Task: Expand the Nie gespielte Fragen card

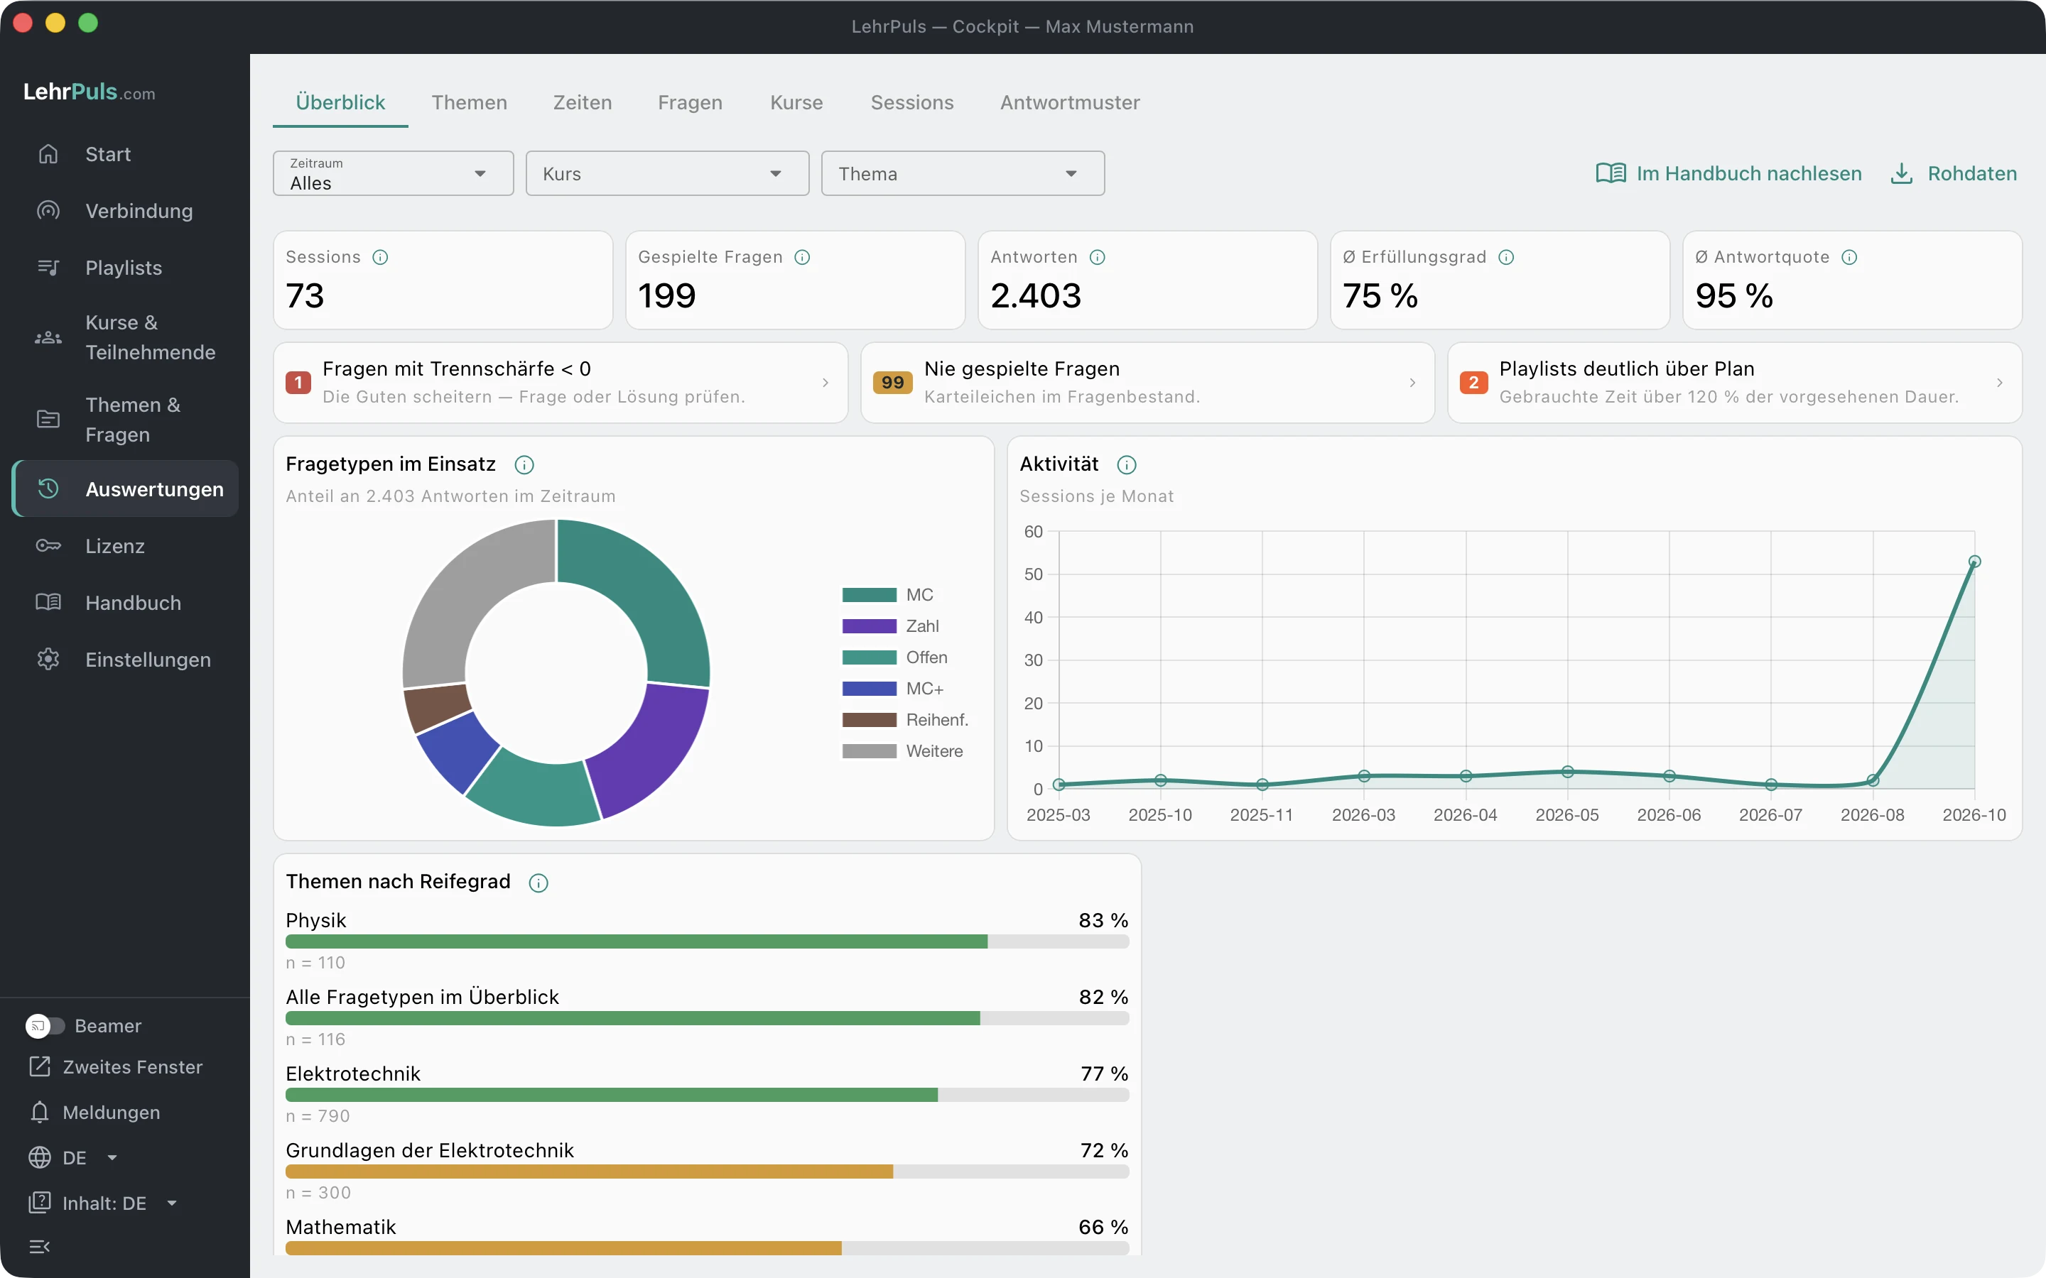Action: pos(1147,383)
